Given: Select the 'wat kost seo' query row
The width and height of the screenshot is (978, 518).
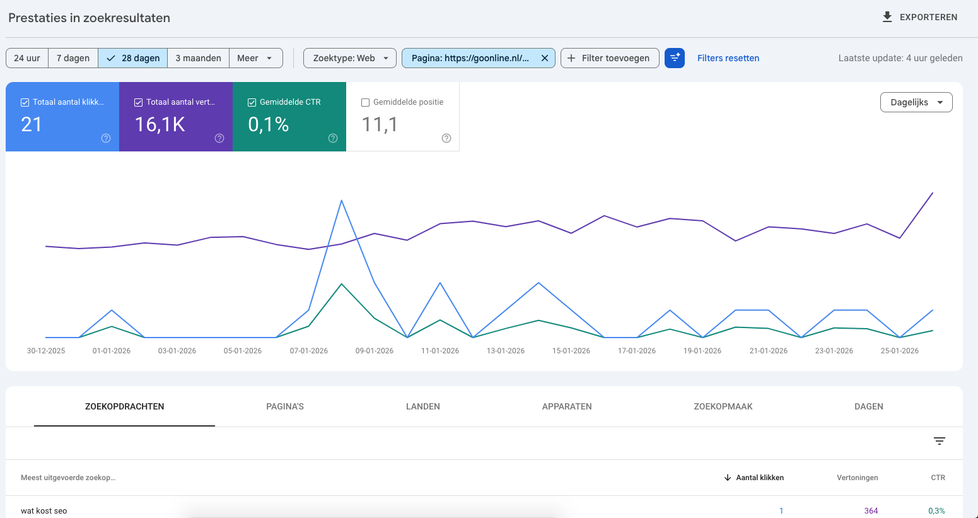Looking at the screenshot, I should [44, 510].
